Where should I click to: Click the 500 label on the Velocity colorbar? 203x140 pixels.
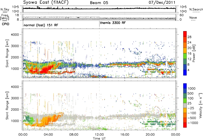[x=191, y=93]
